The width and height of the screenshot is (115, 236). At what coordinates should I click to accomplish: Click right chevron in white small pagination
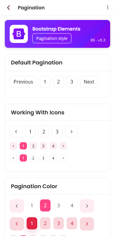click(x=63, y=158)
